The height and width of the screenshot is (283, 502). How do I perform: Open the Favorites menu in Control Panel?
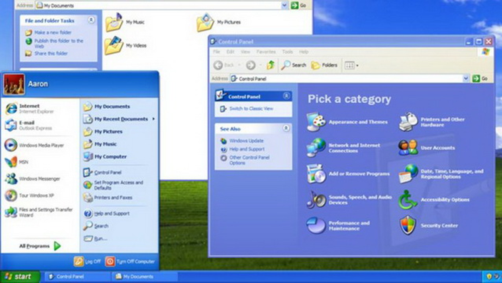click(x=266, y=52)
